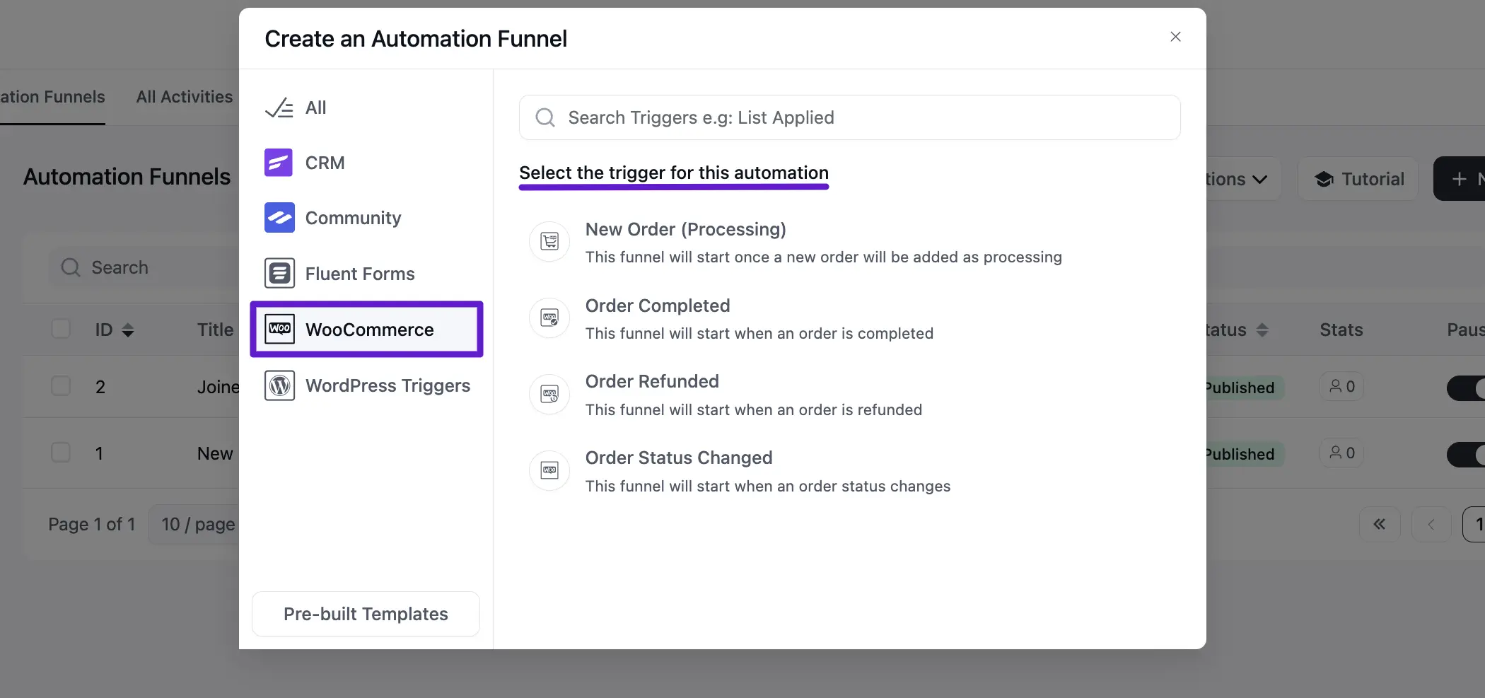Screen dimensions: 1485x698
Task: Click the funnels Search input field
Action: click(145, 267)
